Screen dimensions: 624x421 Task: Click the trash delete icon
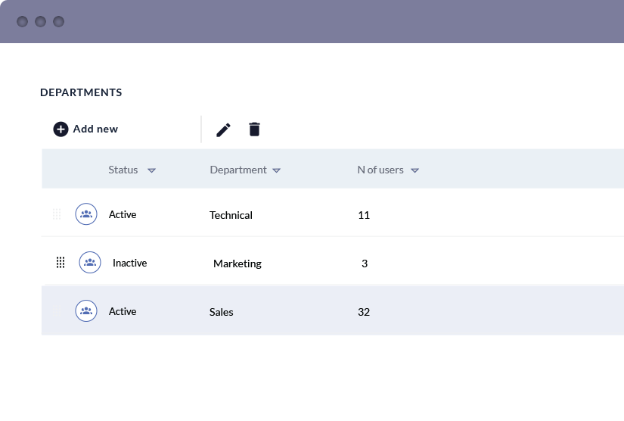pyautogui.click(x=254, y=129)
